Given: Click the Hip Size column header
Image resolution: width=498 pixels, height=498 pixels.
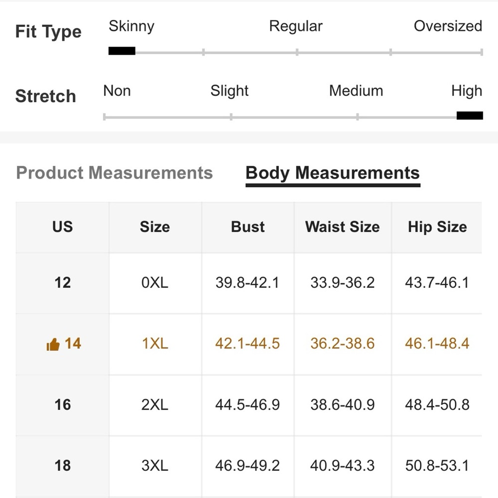Looking at the screenshot, I should pyautogui.click(x=437, y=227).
